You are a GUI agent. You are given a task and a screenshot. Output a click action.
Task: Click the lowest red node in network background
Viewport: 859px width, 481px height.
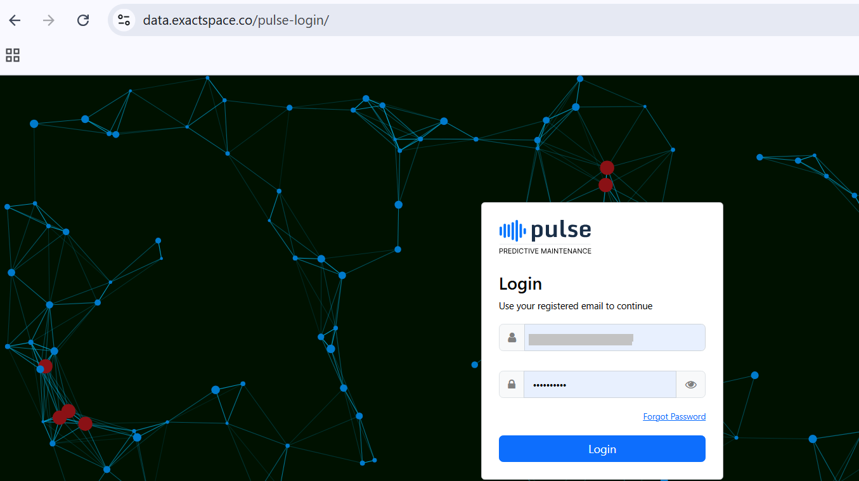point(85,423)
